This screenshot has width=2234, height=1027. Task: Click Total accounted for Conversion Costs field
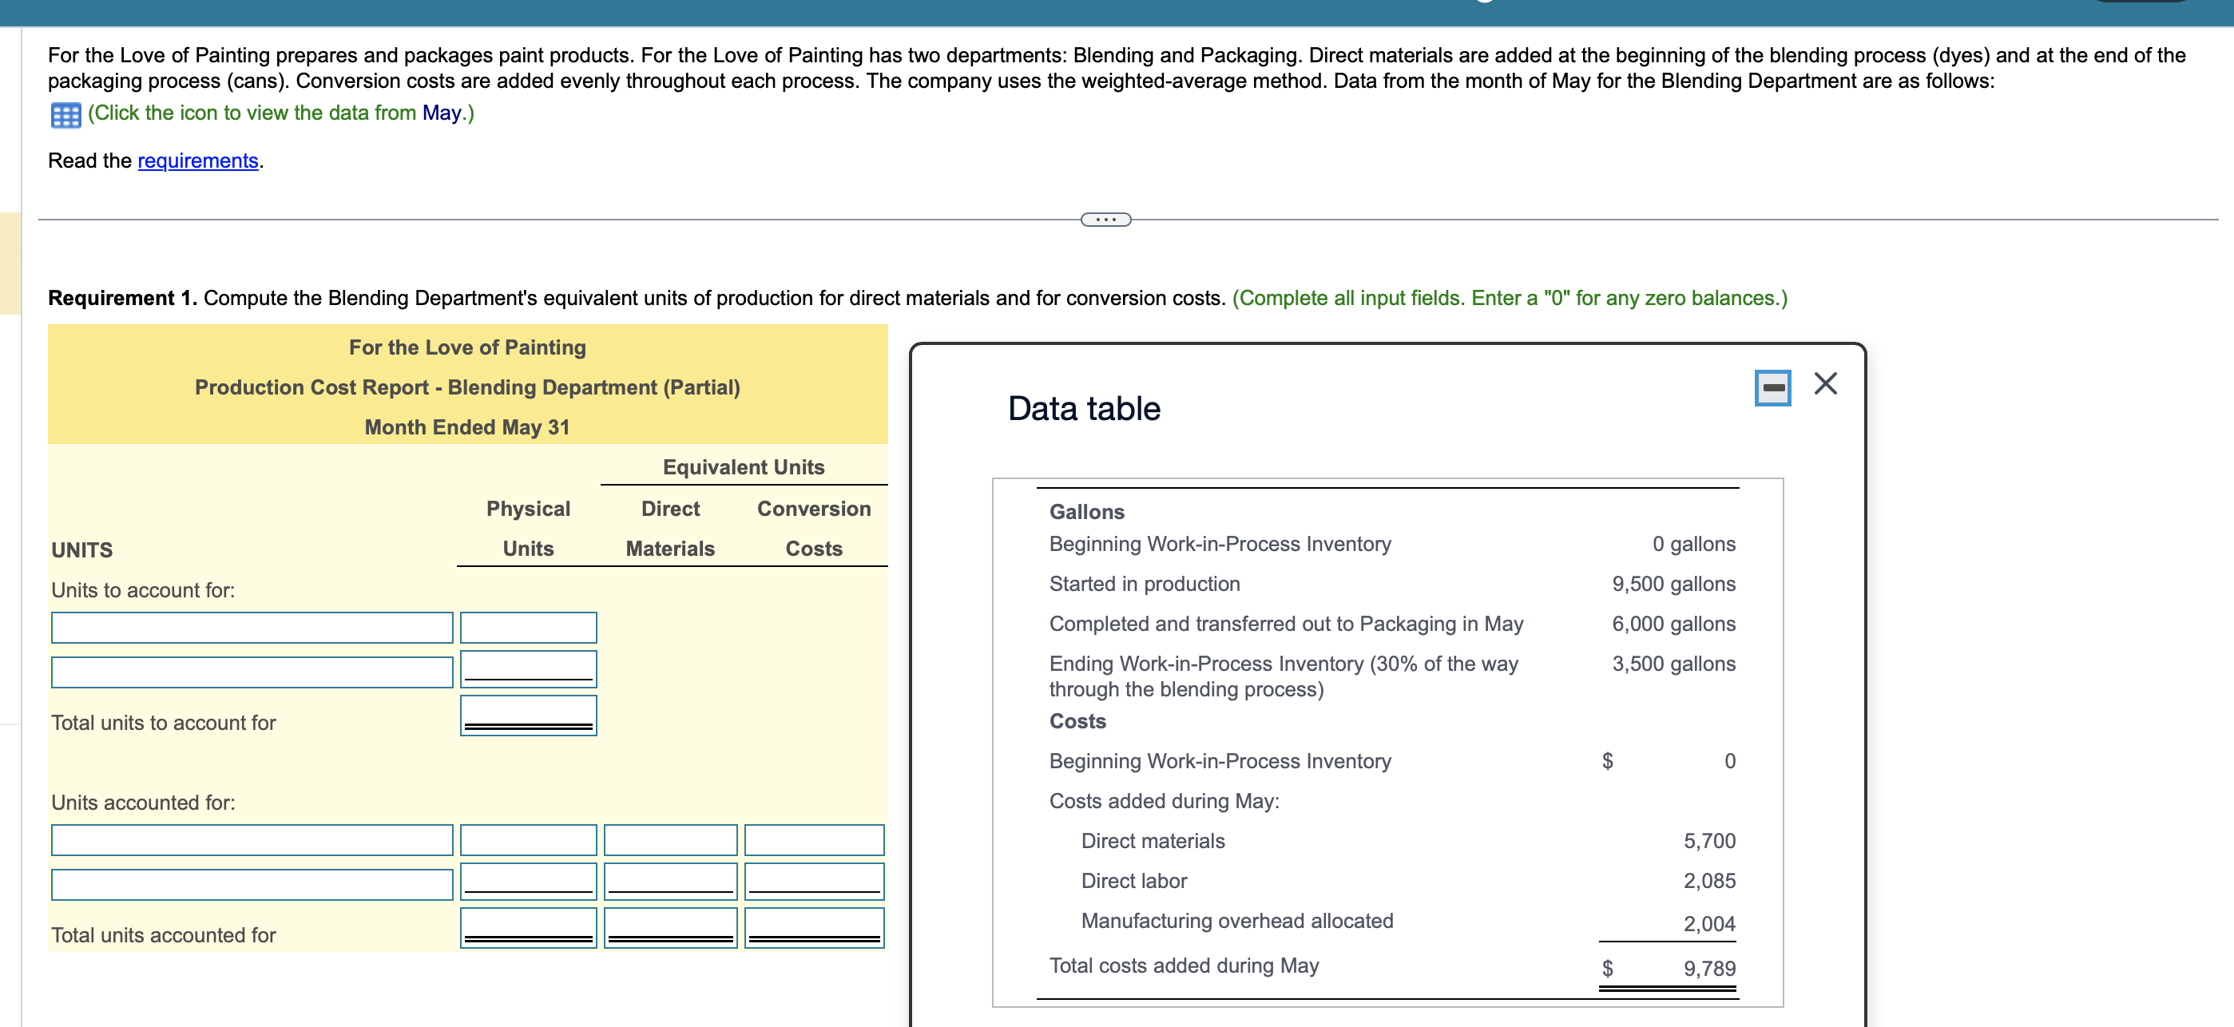click(x=813, y=926)
